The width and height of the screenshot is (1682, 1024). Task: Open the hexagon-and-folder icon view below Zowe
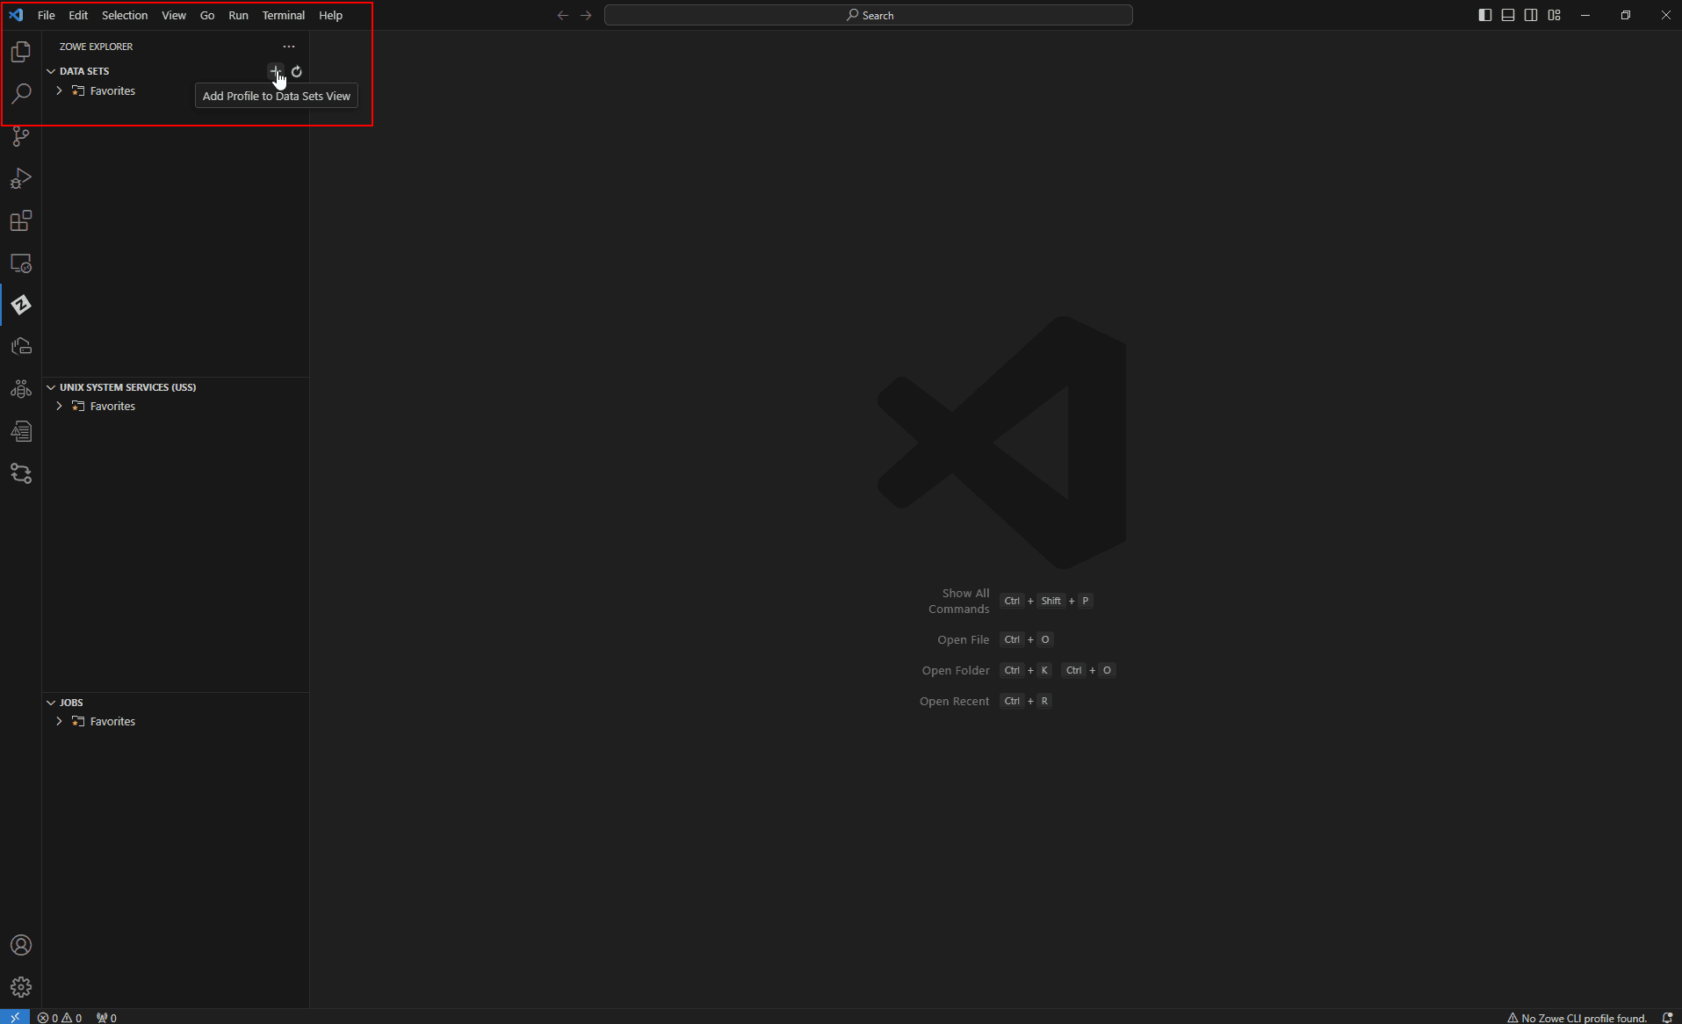21,347
